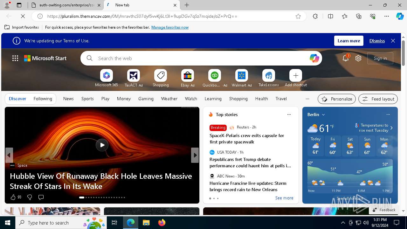Open the Favorites list icon
Screen dimensions: 407x229
pyautogui.click(x=345, y=16)
